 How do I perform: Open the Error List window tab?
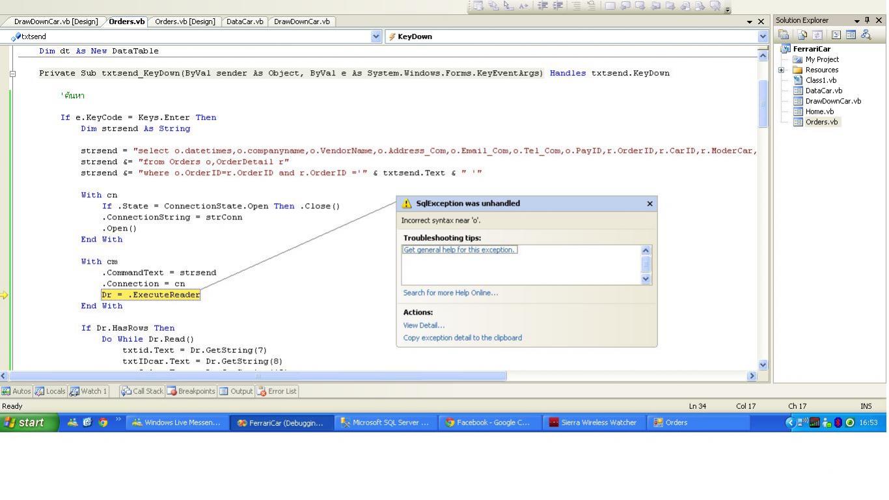pyautogui.click(x=277, y=391)
